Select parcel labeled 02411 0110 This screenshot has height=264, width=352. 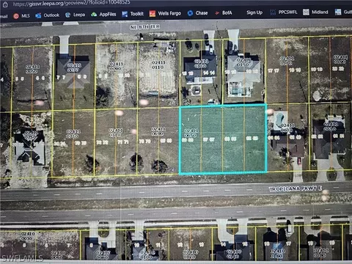pyautogui.click(x=158, y=65)
